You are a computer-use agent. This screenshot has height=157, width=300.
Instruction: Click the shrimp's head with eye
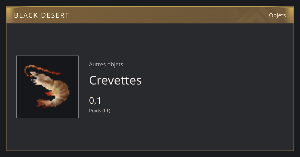[36, 76]
